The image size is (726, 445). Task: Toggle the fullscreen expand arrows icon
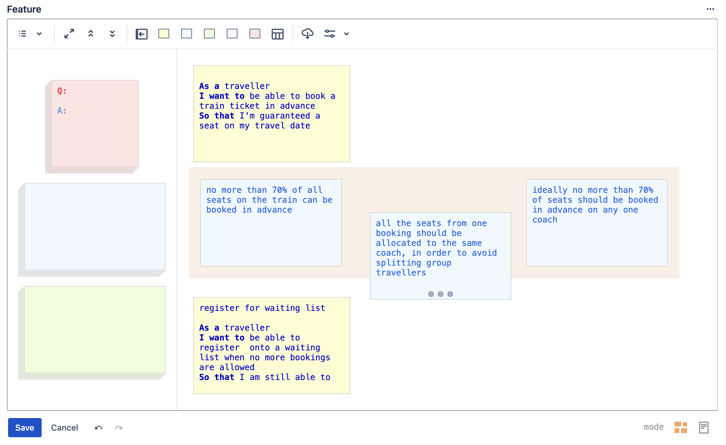(x=69, y=34)
